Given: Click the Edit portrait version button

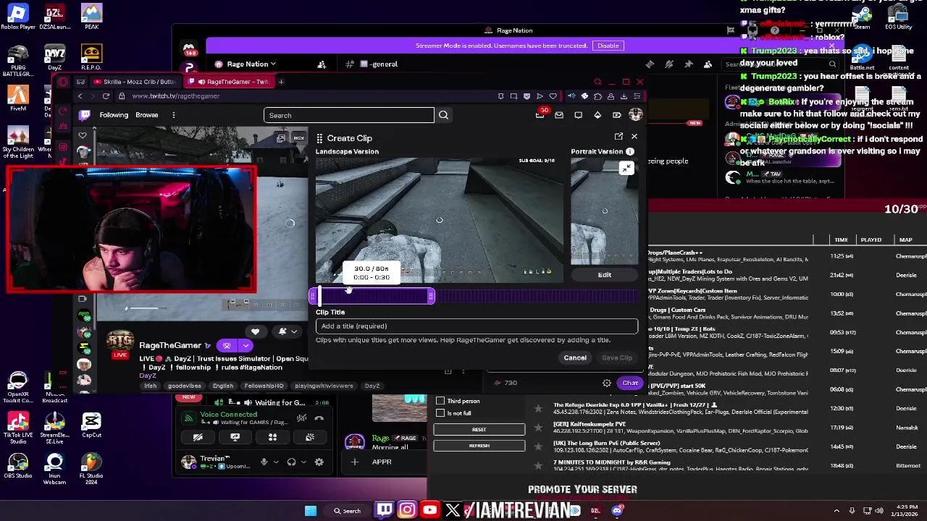Looking at the screenshot, I should (x=605, y=275).
